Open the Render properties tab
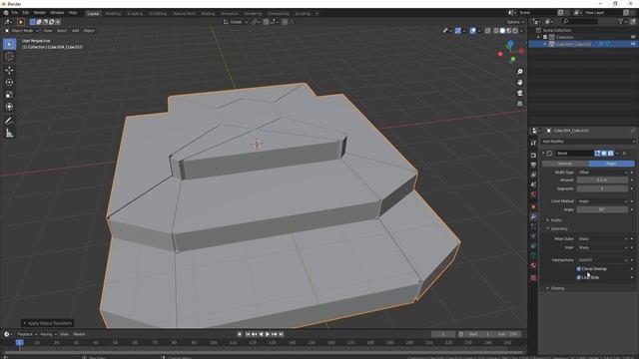This screenshot has width=639, height=359. tap(533, 156)
